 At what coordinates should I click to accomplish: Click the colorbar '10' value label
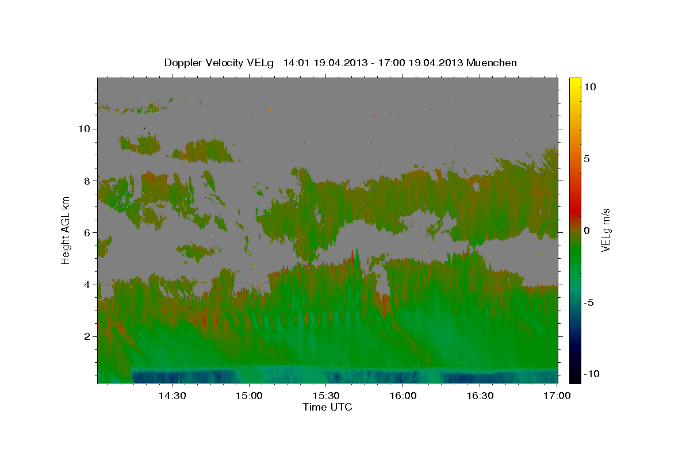590,87
